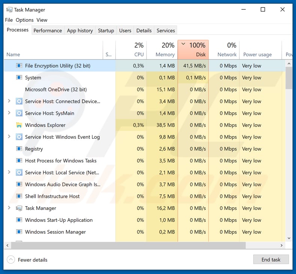Click the Host Process for Windows Tasks icon
Screen dimensions: 296x274
(x=19, y=161)
